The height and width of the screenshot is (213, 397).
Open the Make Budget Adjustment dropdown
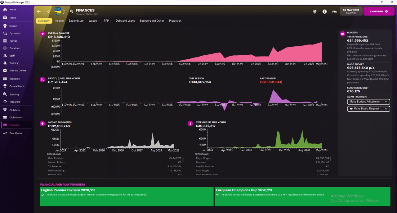pyautogui.click(x=368, y=102)
